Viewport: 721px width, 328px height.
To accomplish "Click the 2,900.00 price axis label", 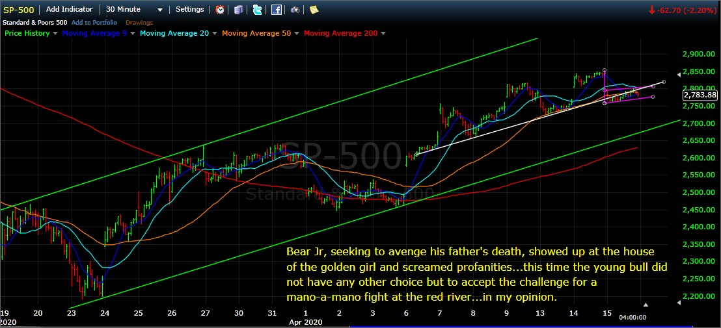I will pyautogui.click(x=700, y=54).
